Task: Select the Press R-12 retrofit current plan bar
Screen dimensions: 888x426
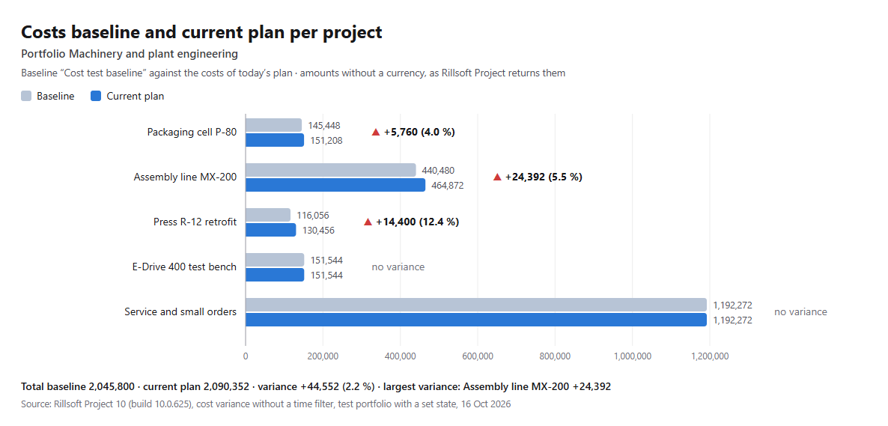Action: 271,230
